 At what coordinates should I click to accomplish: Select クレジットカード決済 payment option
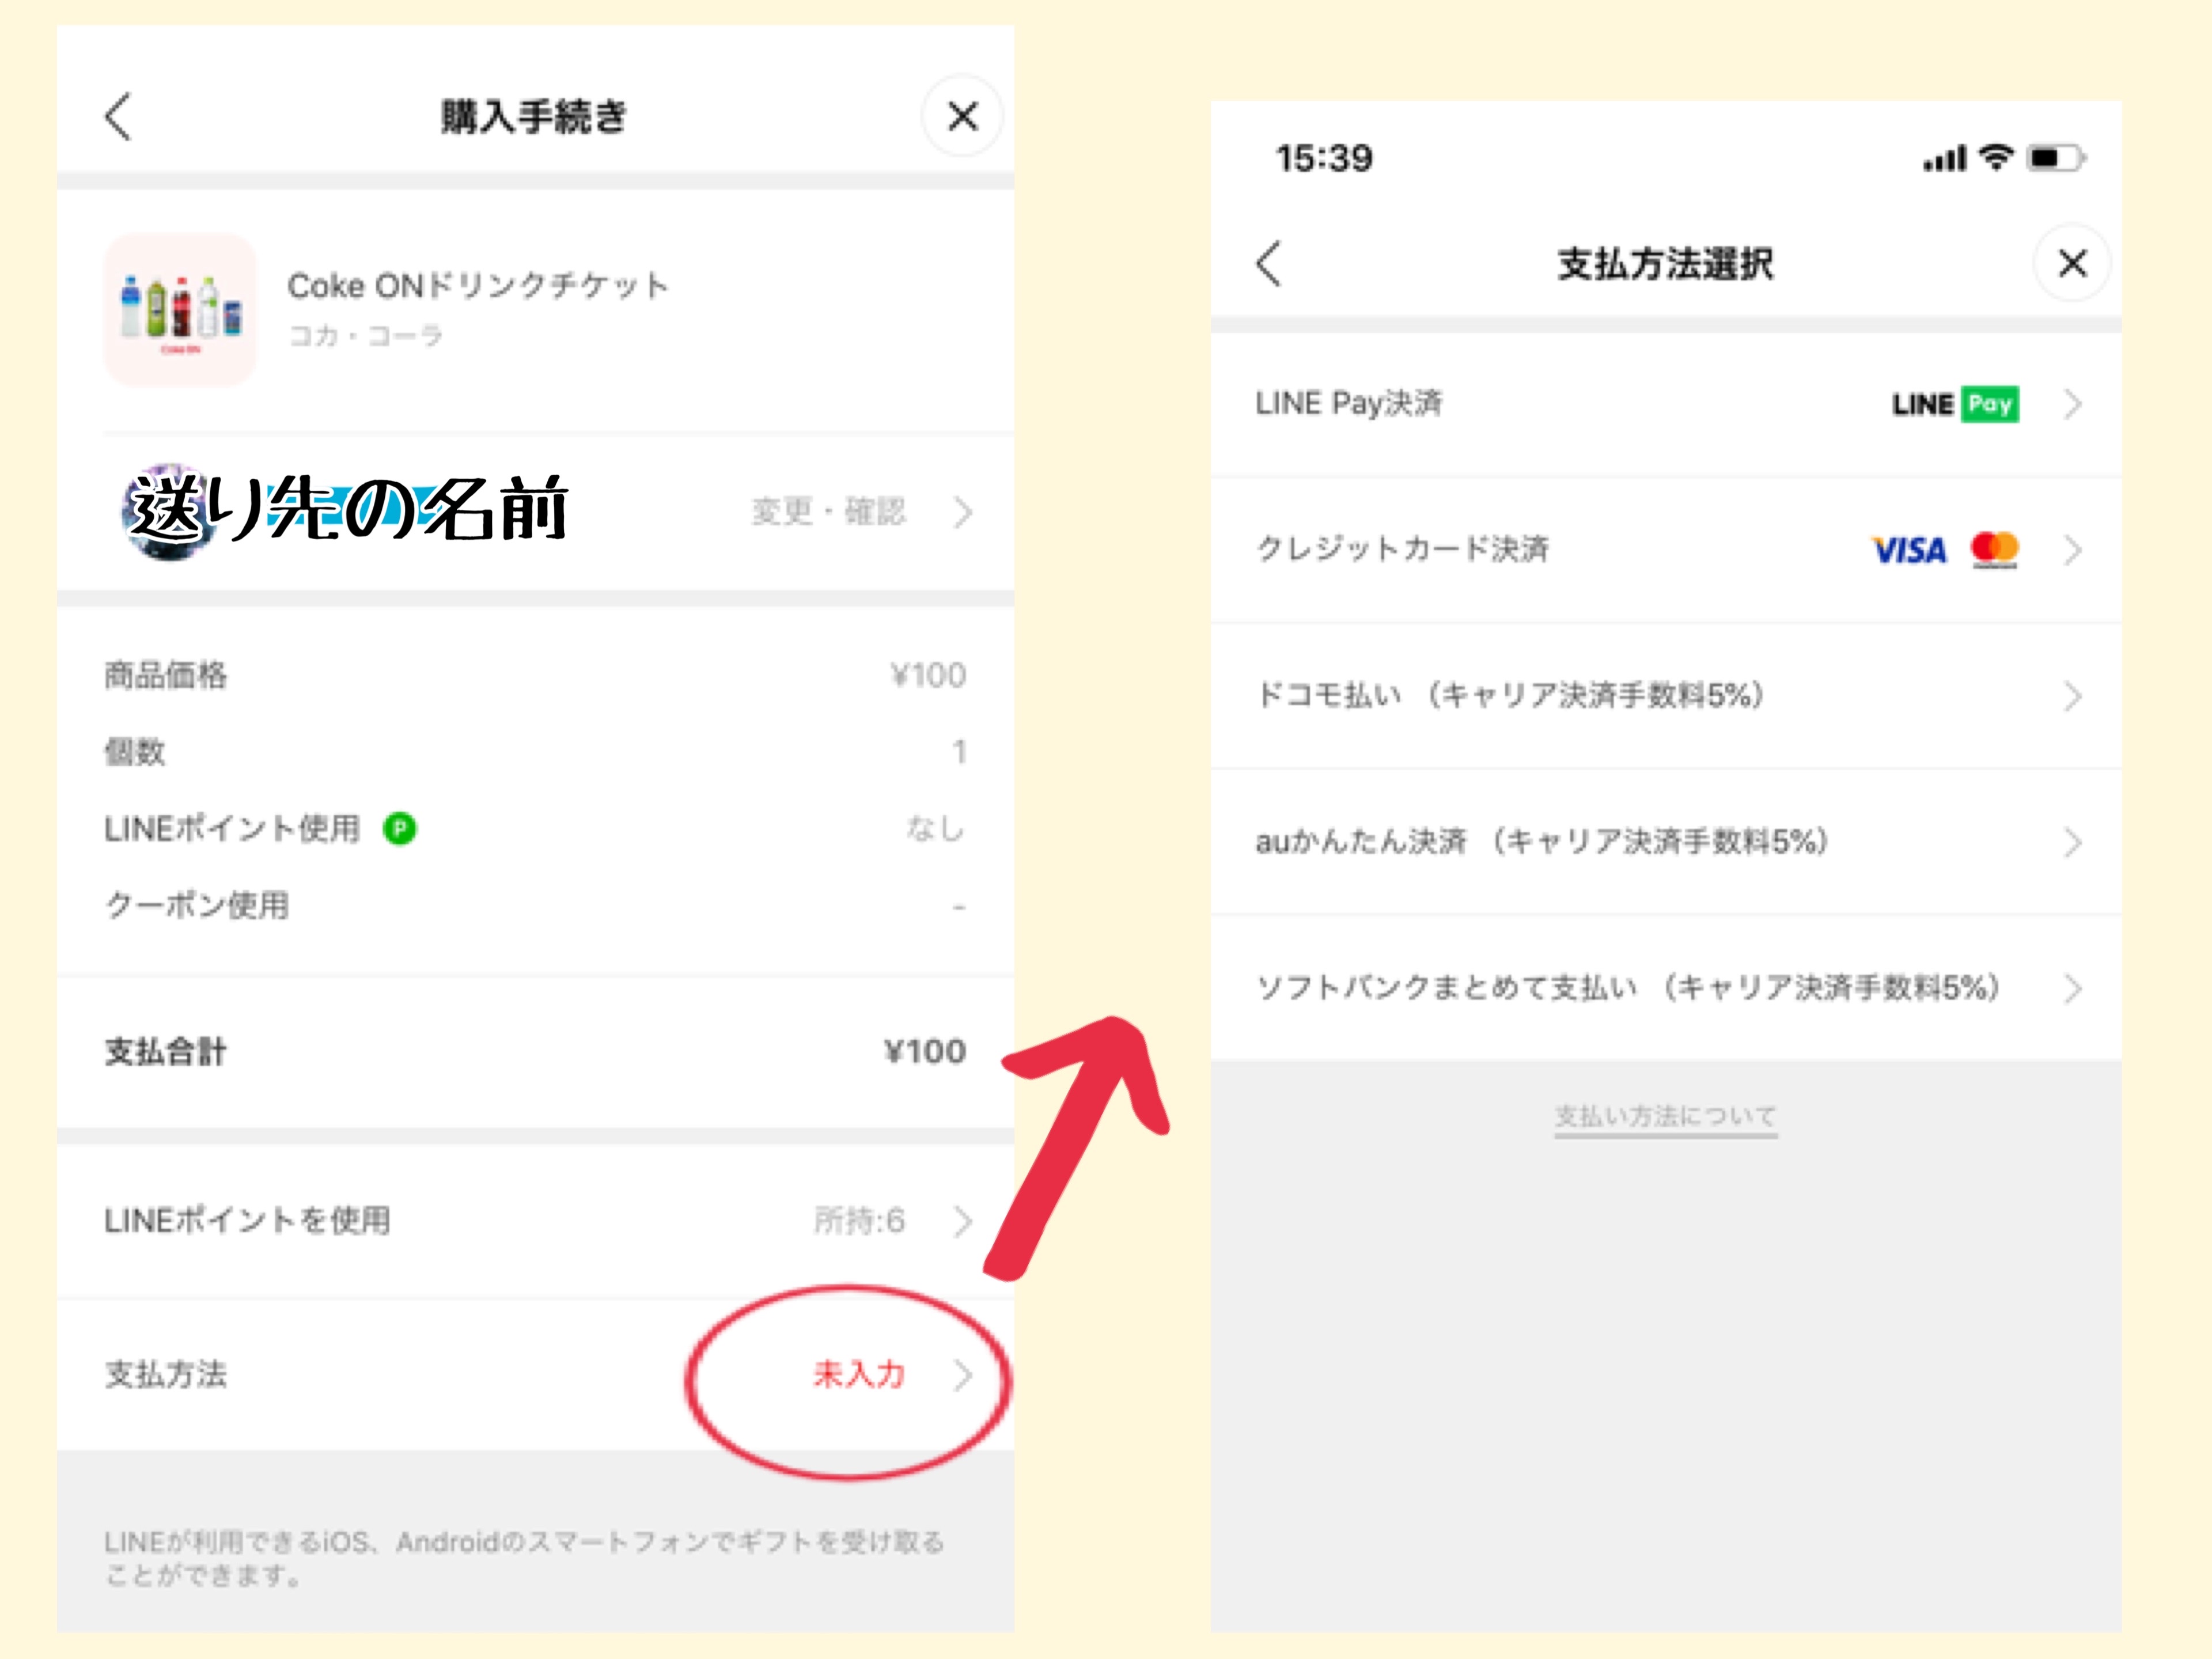1402,549
